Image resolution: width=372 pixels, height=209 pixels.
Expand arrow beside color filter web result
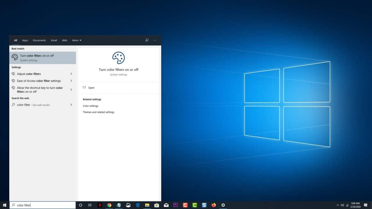71,105
